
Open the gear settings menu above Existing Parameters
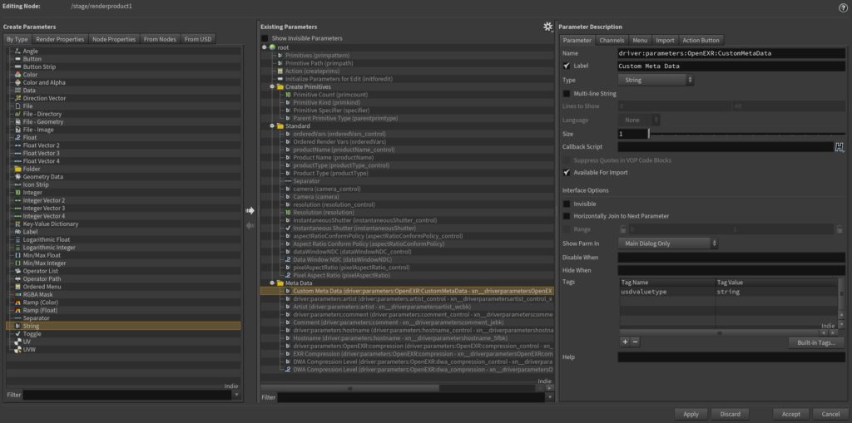tap(547, 27)
